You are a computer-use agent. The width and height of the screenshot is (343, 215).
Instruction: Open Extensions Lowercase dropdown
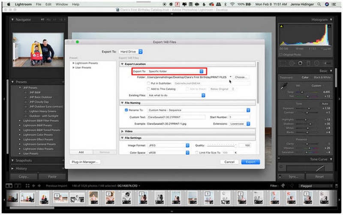[x=240, y=124]
